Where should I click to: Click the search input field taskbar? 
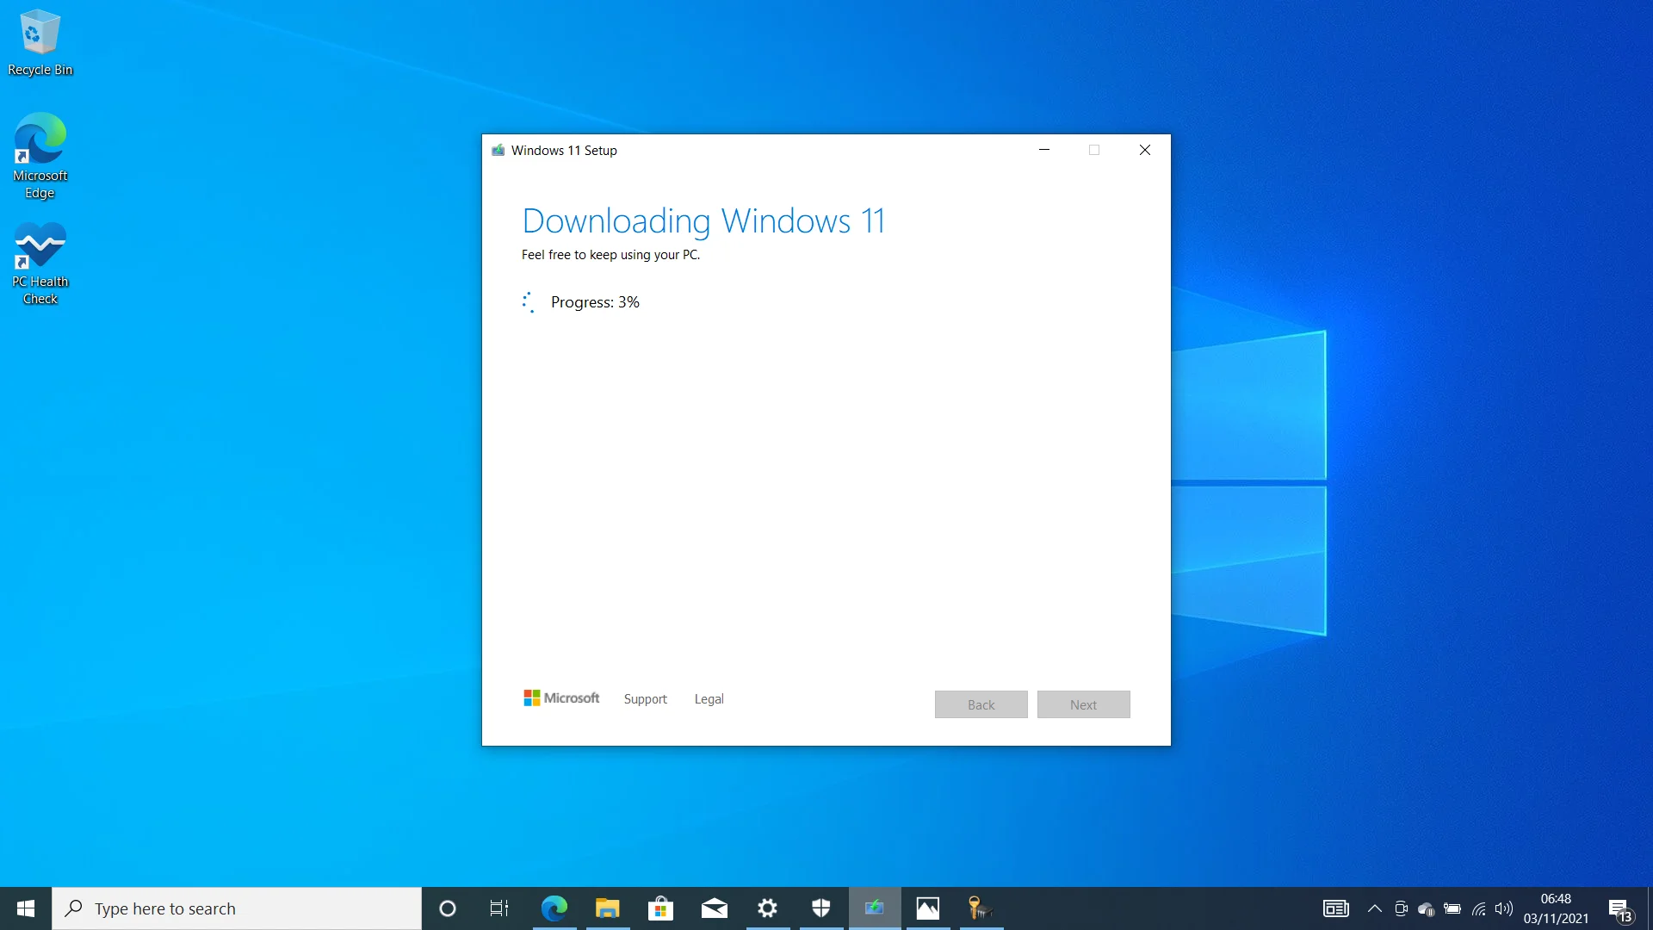point(236,908)
